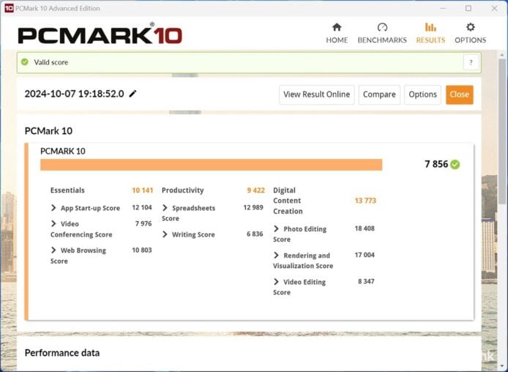Expand Video Conferencing Score row
This screenshot has height=372, width=508.
pos(54,224)
